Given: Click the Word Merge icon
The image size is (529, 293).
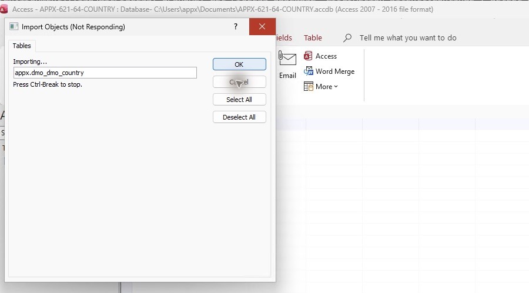Looking at the screenshot, I should tap(309, 71).
